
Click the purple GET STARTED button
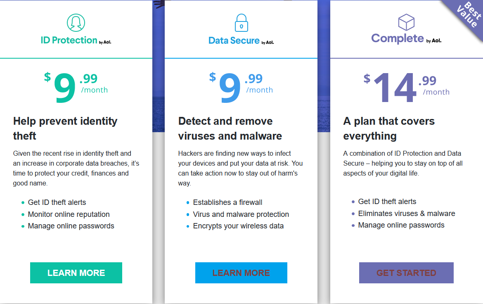[406, 273]
